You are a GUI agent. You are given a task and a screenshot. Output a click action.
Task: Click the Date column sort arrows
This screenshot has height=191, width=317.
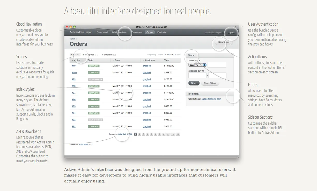click(113, 60)
